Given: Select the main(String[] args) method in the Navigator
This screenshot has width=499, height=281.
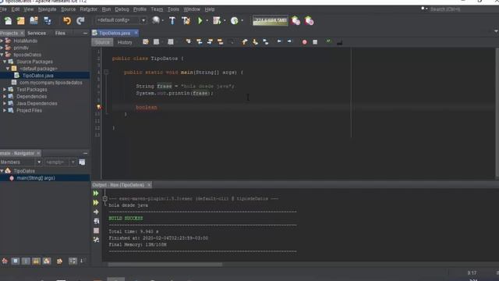Looking at the screenshot, I should (36, 178).
